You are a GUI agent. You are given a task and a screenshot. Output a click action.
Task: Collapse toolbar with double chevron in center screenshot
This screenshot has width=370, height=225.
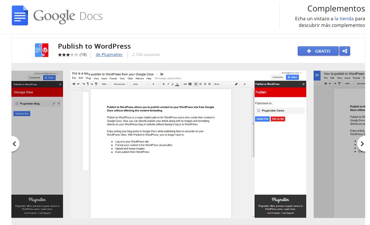tap(244, 84)
